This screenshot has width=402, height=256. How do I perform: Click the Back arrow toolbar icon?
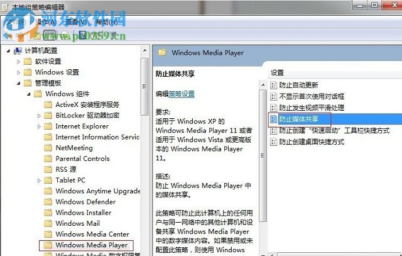tap(8, 35)
